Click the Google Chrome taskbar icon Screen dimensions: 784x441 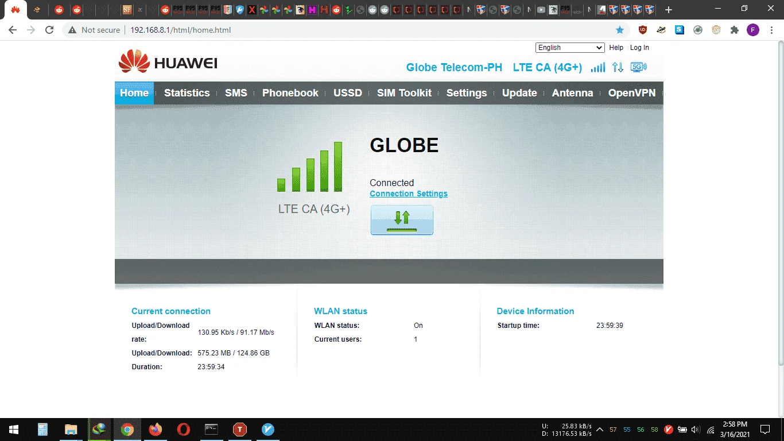pyautogui.click(x=127, y=430)
